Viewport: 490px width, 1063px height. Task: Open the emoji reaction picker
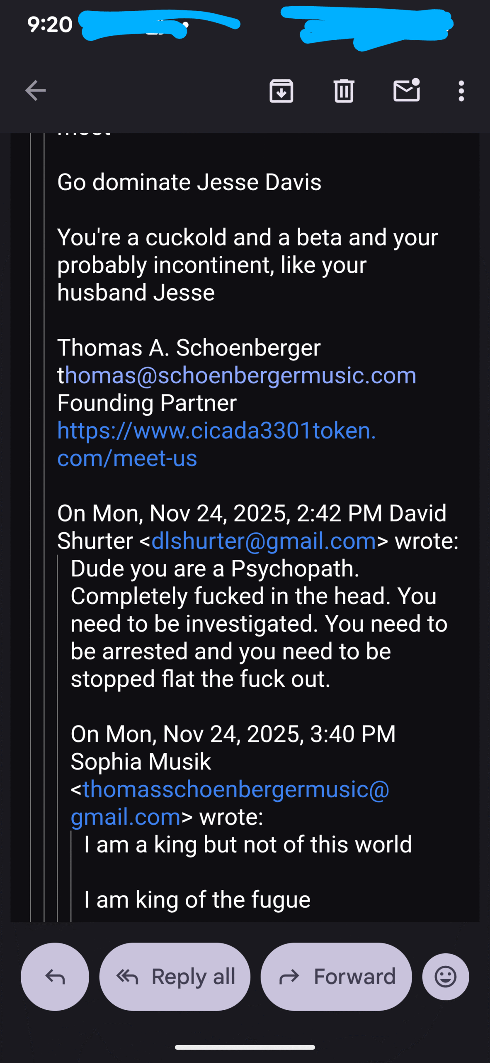pyautogui.click(x=446, y=977)
